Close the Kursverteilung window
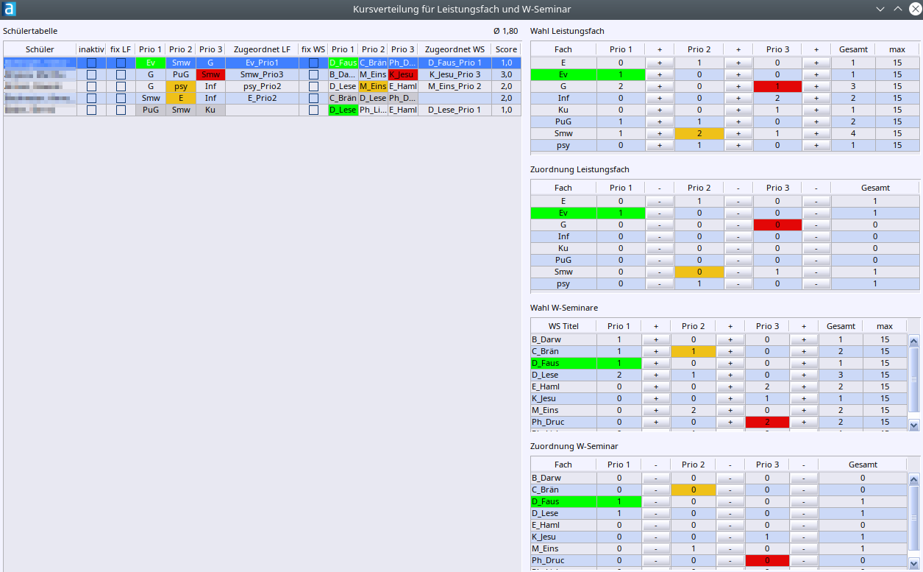This screenshot has height=572, width=923. click(914, 10)
